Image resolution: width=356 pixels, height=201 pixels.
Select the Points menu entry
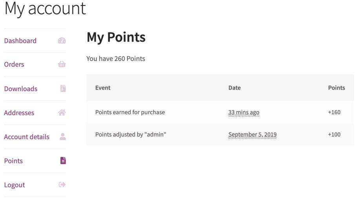13,161
